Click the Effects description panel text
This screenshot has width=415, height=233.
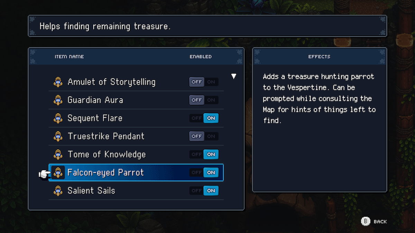pyautogui.click(x=319, y=98)
